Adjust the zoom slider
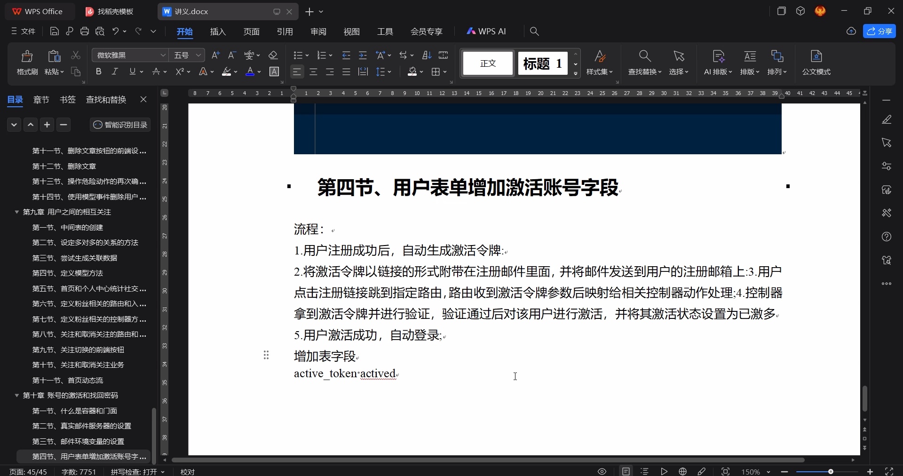903x476 pixels. tap(831, 472)
